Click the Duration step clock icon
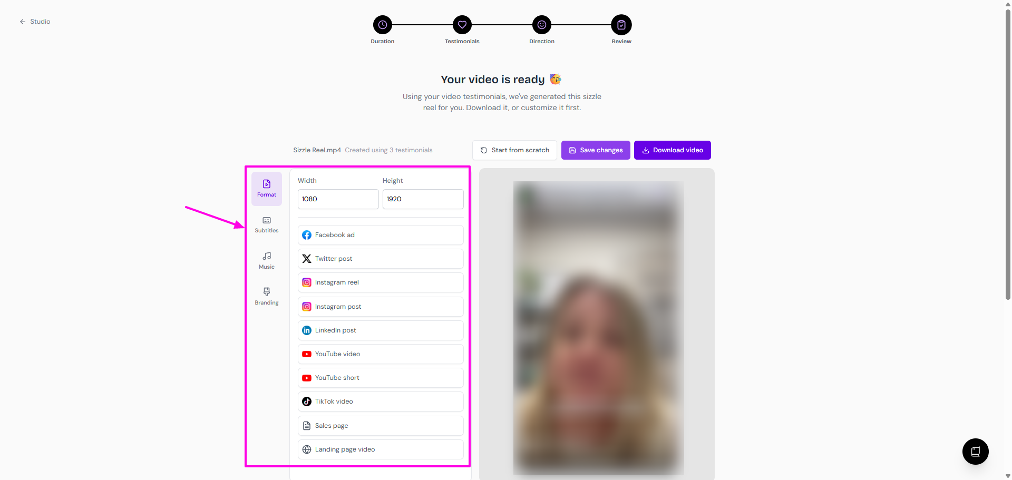Screen dimensions: 1012x480 (383, 25)
